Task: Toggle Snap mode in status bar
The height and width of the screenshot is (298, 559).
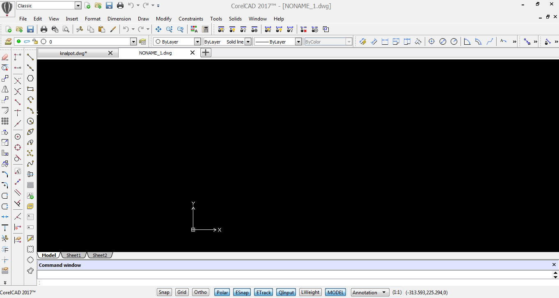Action: tap(164, 292)
